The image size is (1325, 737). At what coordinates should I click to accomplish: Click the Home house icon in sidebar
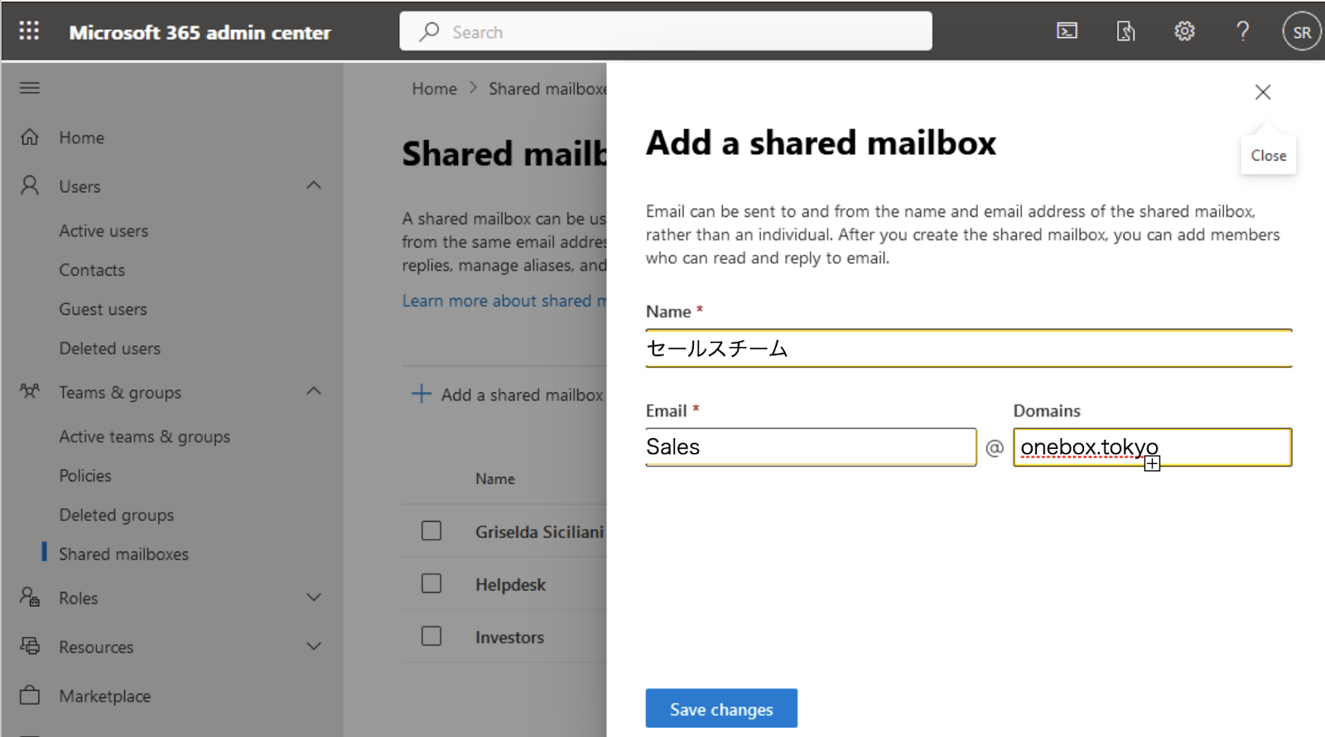pyautogui.click(x=30, y=137)
